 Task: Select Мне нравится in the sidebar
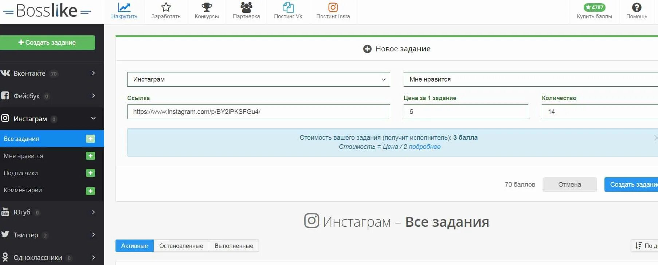[x=23, y=156]
